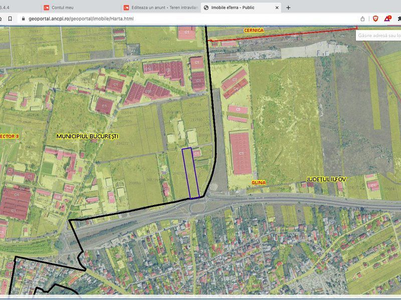
Task: Click the shield extension icon
Action: pyautogui.click(x=376, y=18)
